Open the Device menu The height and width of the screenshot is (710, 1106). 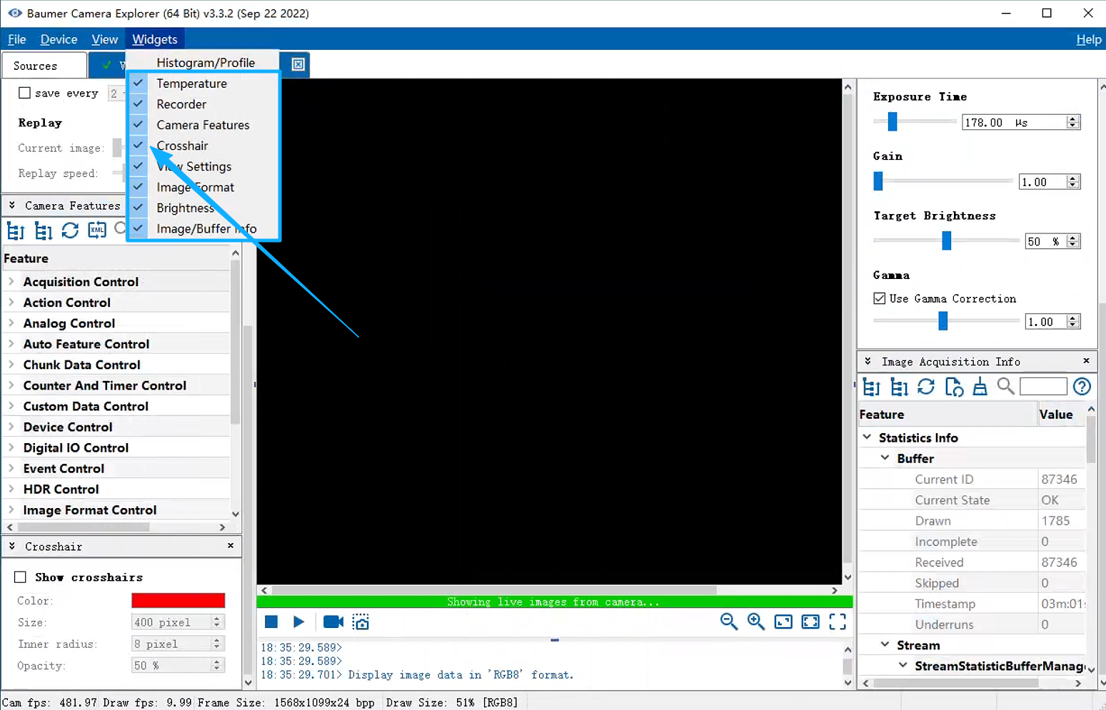coord(59,39)
